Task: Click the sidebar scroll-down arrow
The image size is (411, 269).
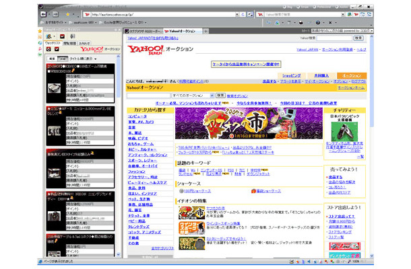Action: coord(118,254)
